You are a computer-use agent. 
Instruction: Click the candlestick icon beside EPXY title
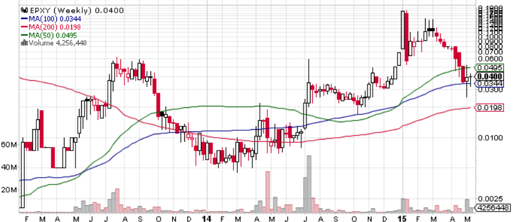(25, 10)
